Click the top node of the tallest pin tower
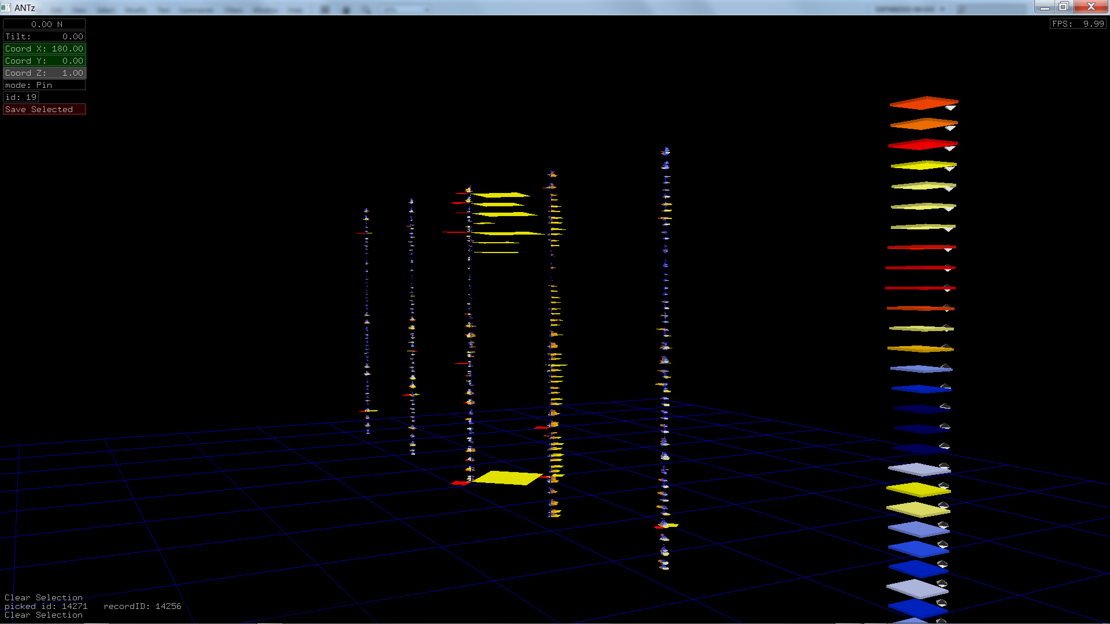 (x=666, y=151)
